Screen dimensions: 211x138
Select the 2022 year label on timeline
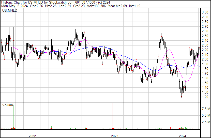coord(32,136)
